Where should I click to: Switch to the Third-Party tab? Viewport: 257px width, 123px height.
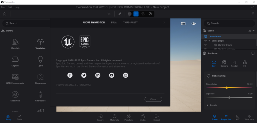(x=130, y=22)
